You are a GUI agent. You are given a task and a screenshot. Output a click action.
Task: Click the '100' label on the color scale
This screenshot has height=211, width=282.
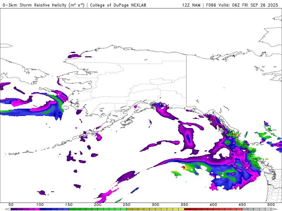tap(40, 205)
